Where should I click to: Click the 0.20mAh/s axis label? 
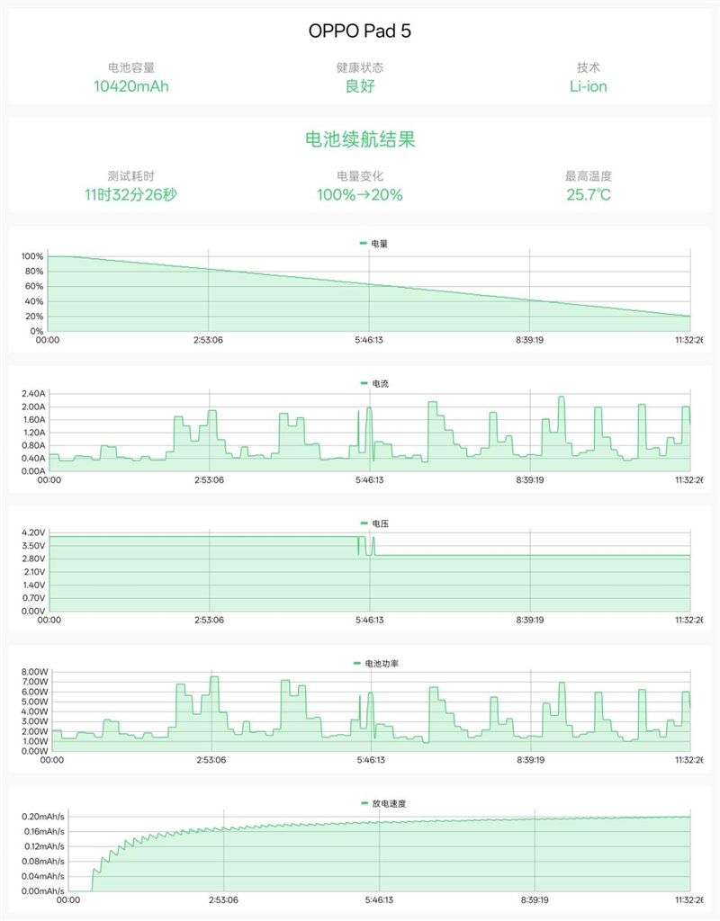(44, 817)
